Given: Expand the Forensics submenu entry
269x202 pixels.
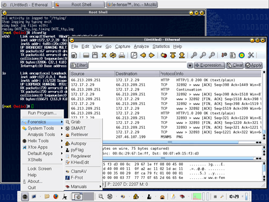Looking at the screenshot, I should click(x=43, y=122).
